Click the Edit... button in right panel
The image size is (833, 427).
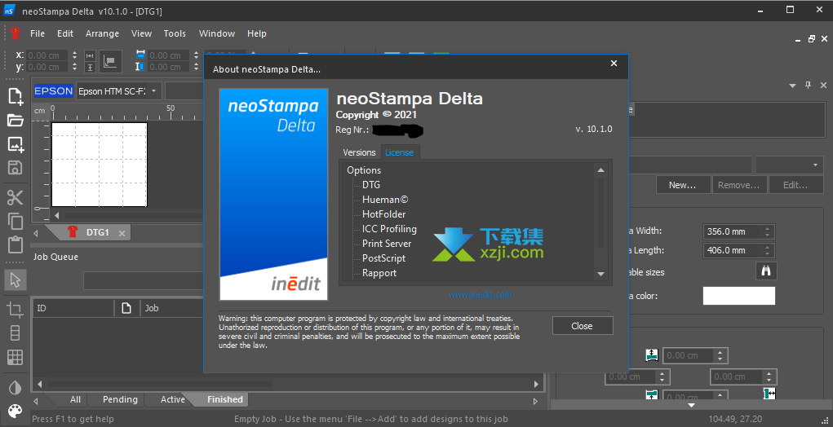coord(795,185)
